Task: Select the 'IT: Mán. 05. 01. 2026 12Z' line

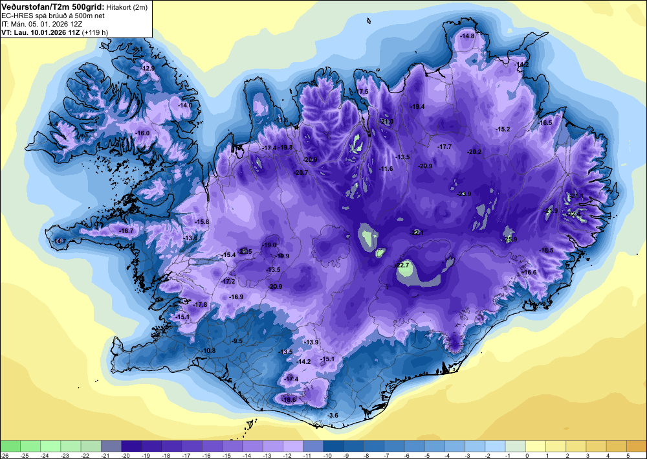Action: (41, 24)
